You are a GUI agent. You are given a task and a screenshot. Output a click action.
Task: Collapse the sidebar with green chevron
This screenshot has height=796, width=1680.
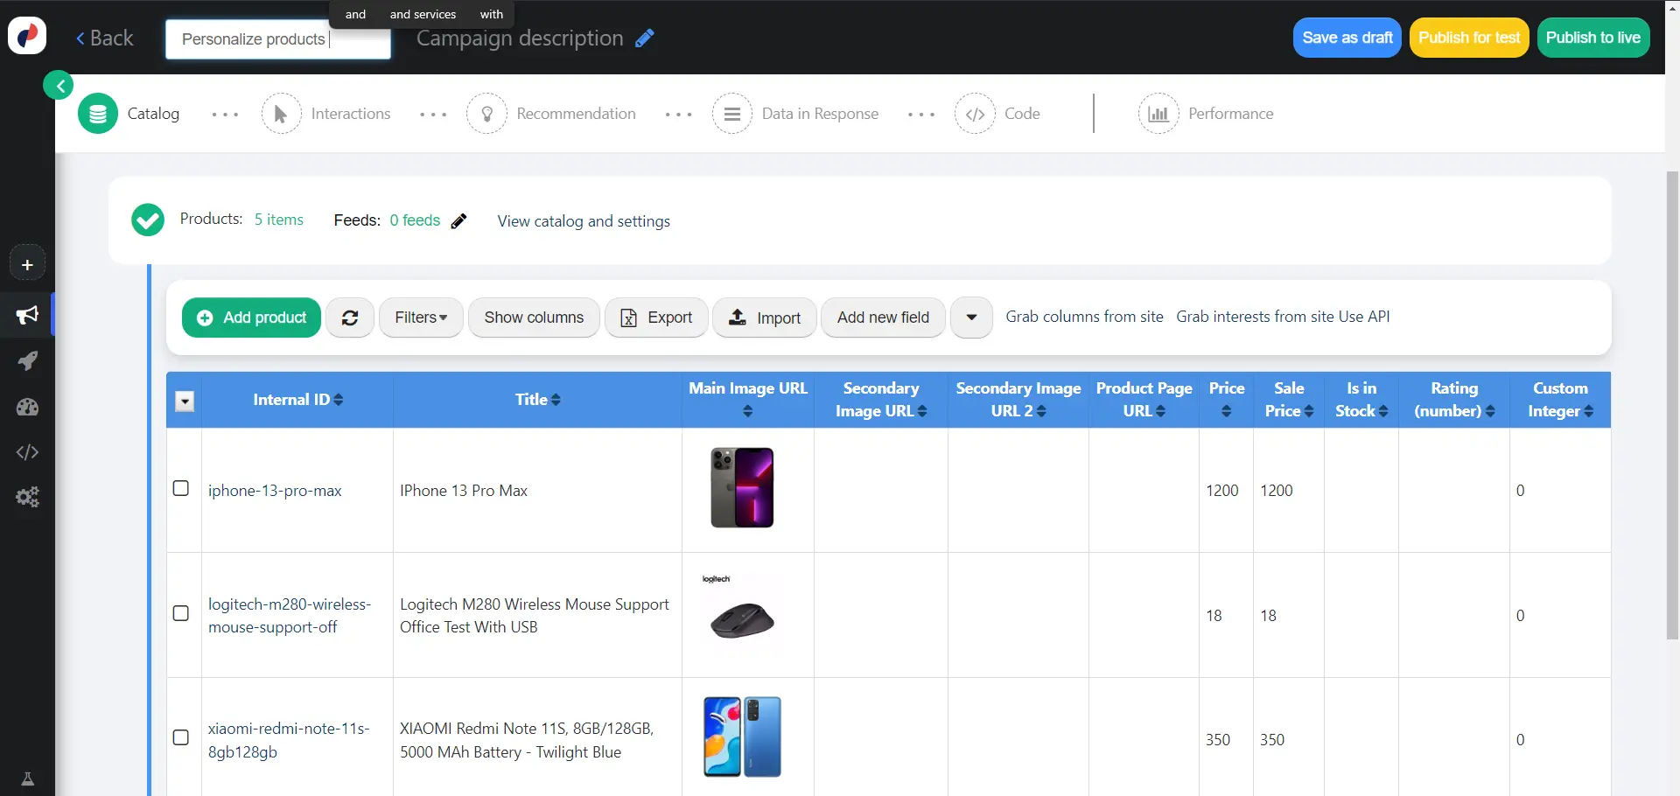59,85
